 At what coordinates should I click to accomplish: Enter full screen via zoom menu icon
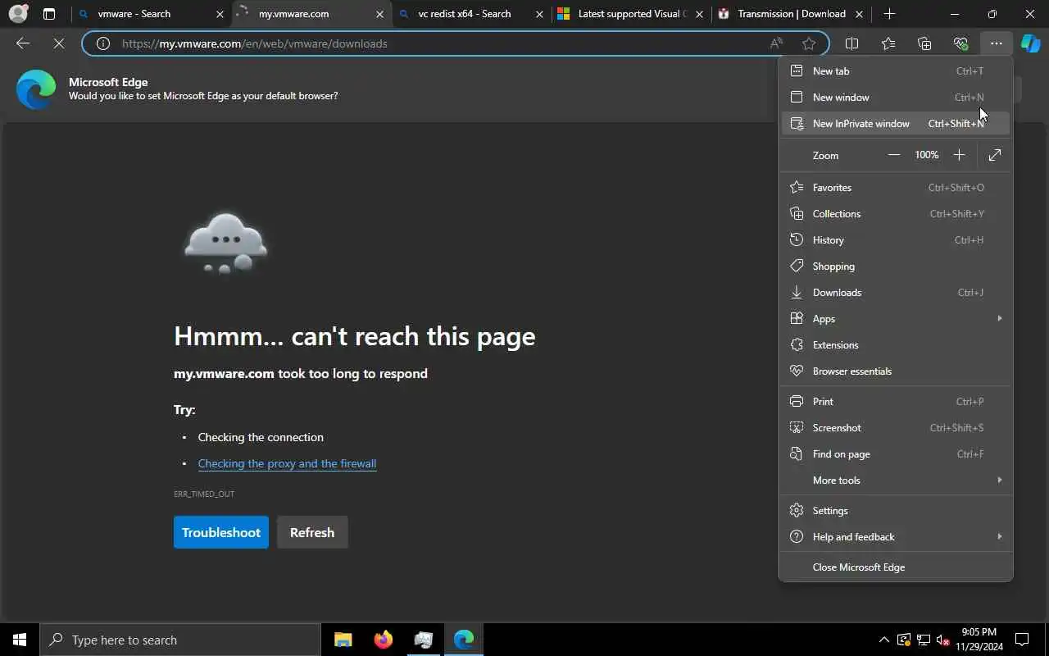995,155
